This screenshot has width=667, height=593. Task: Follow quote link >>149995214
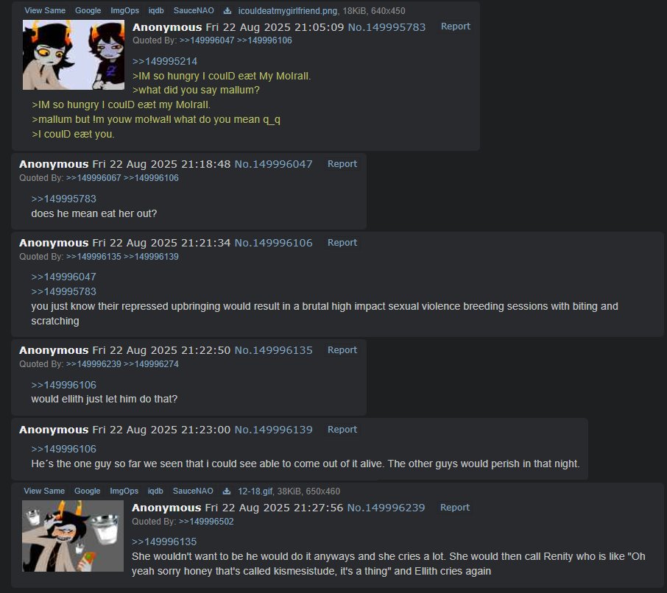(165, 61)
